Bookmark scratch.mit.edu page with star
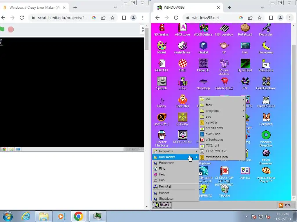This screenshot has height=222, width=297. [113, 18]
